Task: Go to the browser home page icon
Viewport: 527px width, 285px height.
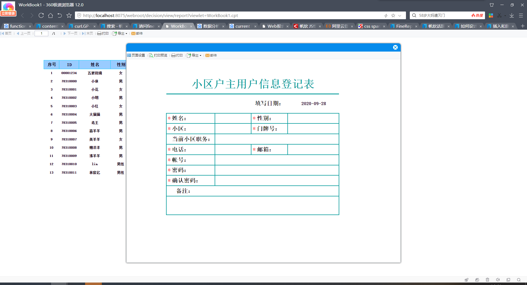Action: (x=51, y=15)
